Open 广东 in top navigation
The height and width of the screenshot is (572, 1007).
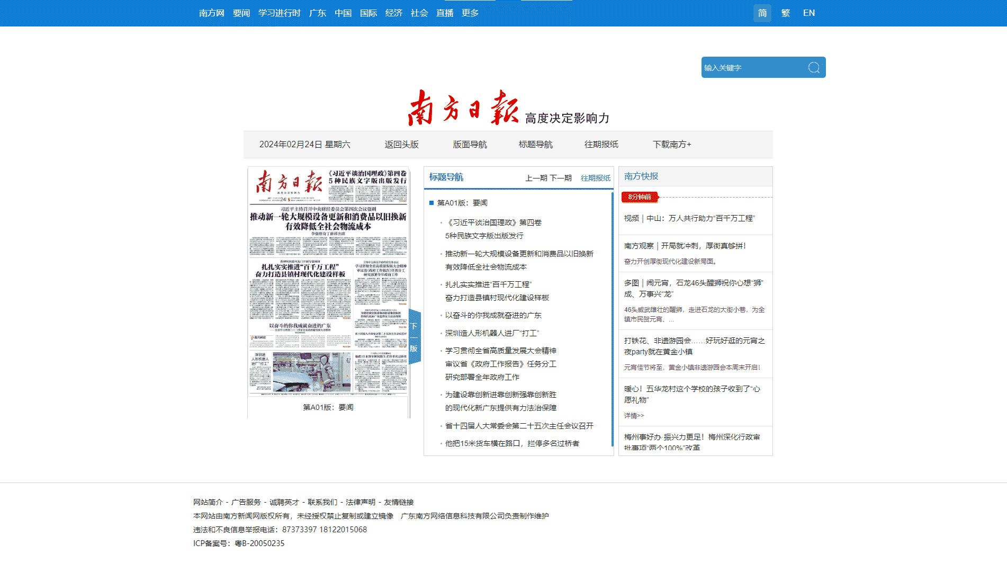coord(318,13)
